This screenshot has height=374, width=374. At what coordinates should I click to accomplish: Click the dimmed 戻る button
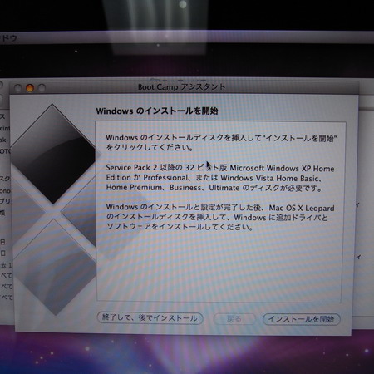234,319
